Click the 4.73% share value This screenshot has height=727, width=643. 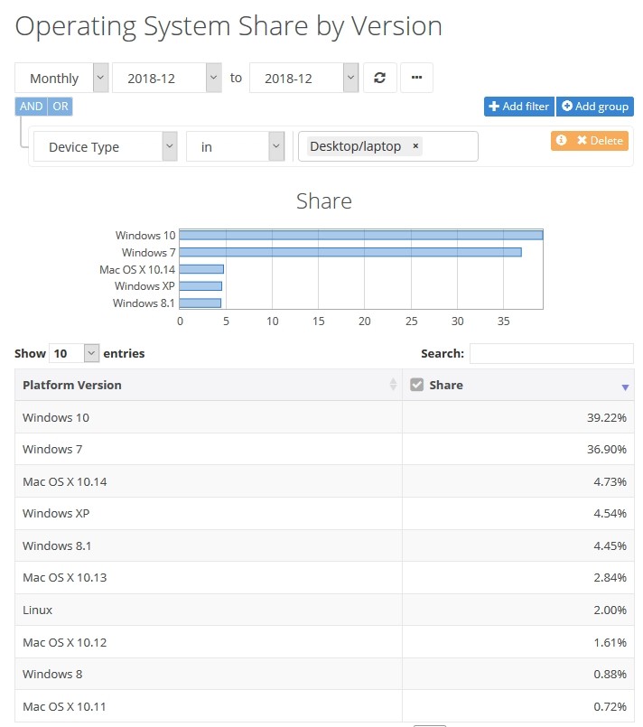[610, 481]
